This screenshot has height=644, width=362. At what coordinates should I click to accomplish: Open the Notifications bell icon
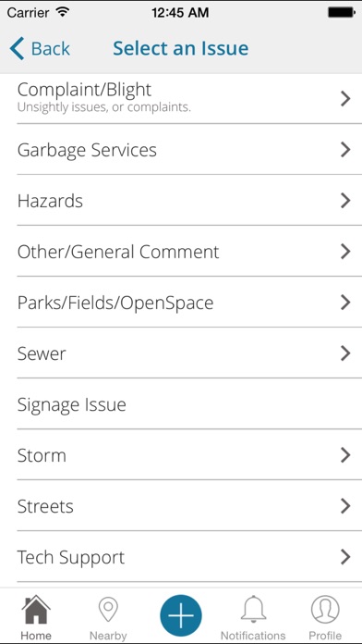click(x=253, y=609)
